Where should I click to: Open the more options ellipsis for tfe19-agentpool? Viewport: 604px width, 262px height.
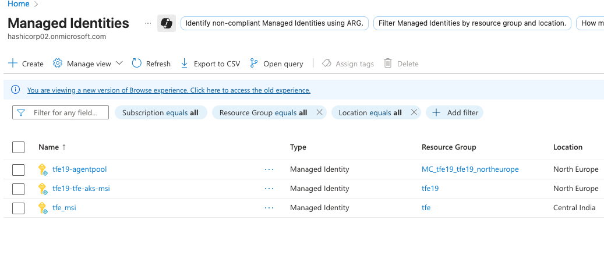[269, 169]
